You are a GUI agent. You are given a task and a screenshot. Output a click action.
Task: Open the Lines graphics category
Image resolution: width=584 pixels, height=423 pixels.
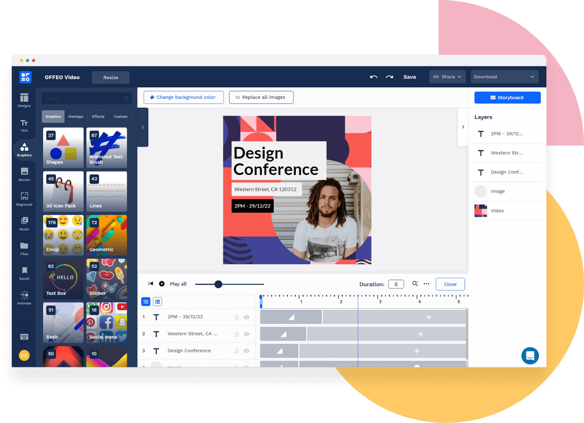(106, 192)
